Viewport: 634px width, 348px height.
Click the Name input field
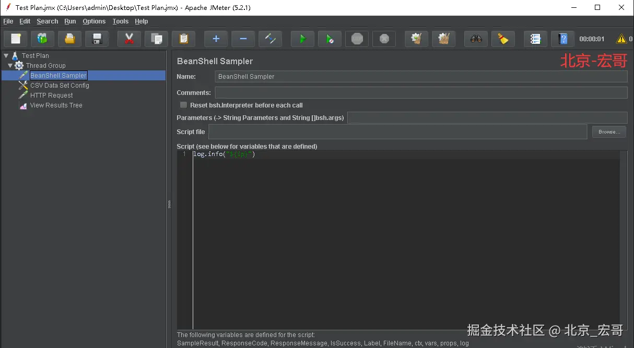[421, 76]
